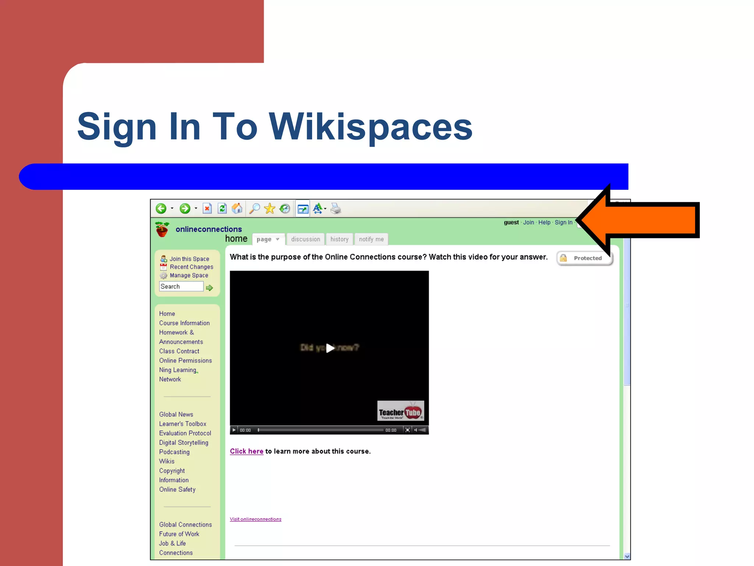
Task: Open the Help link in the header
Action: tap(544, 223)
